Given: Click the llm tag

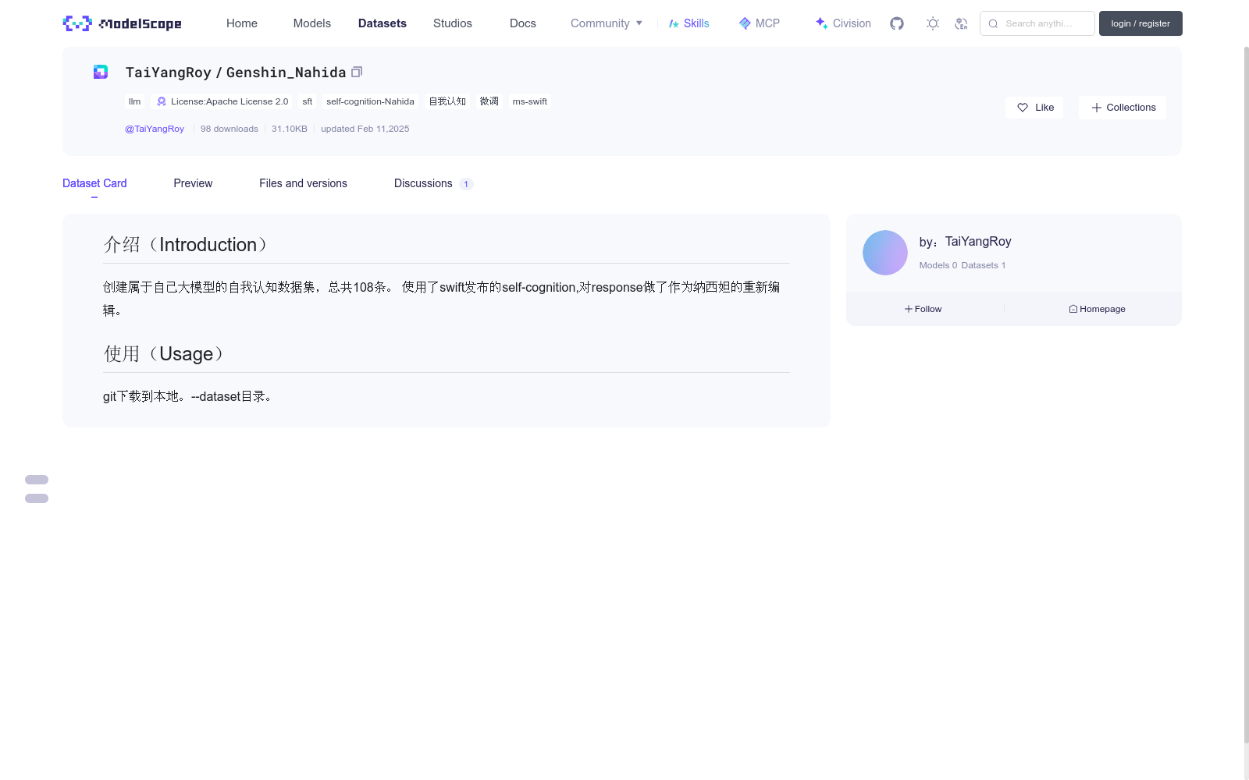Looking at the screenshot, I should click(135, 101).
